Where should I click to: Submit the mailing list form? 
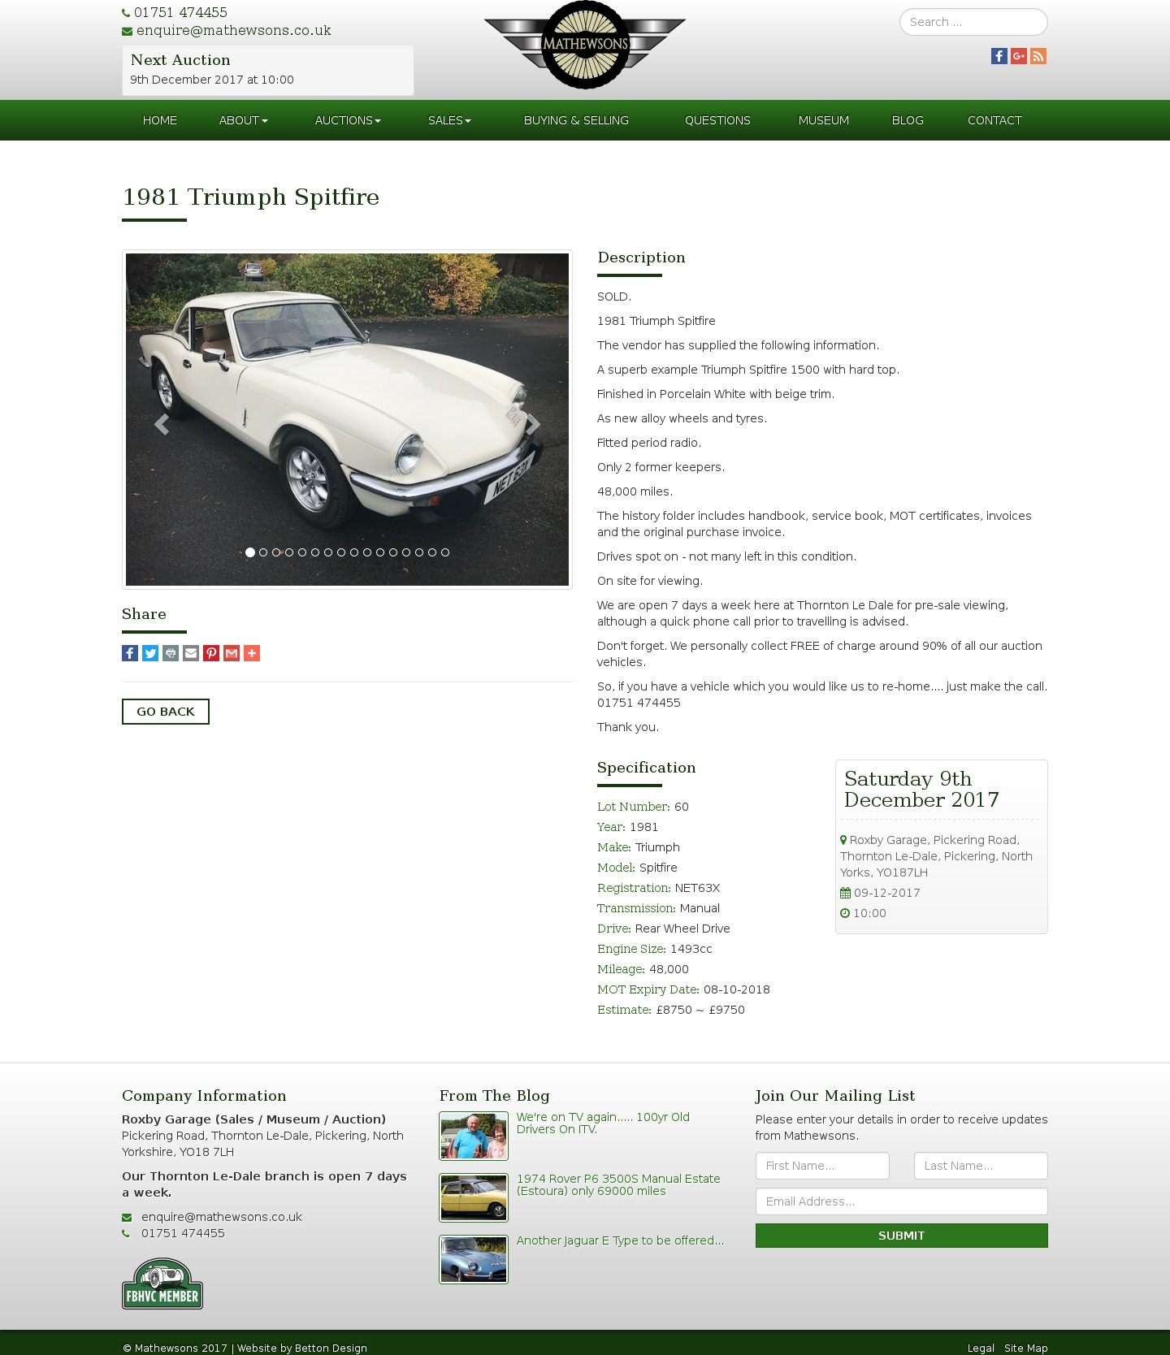pyautogui.click(x=902, y=1236)
